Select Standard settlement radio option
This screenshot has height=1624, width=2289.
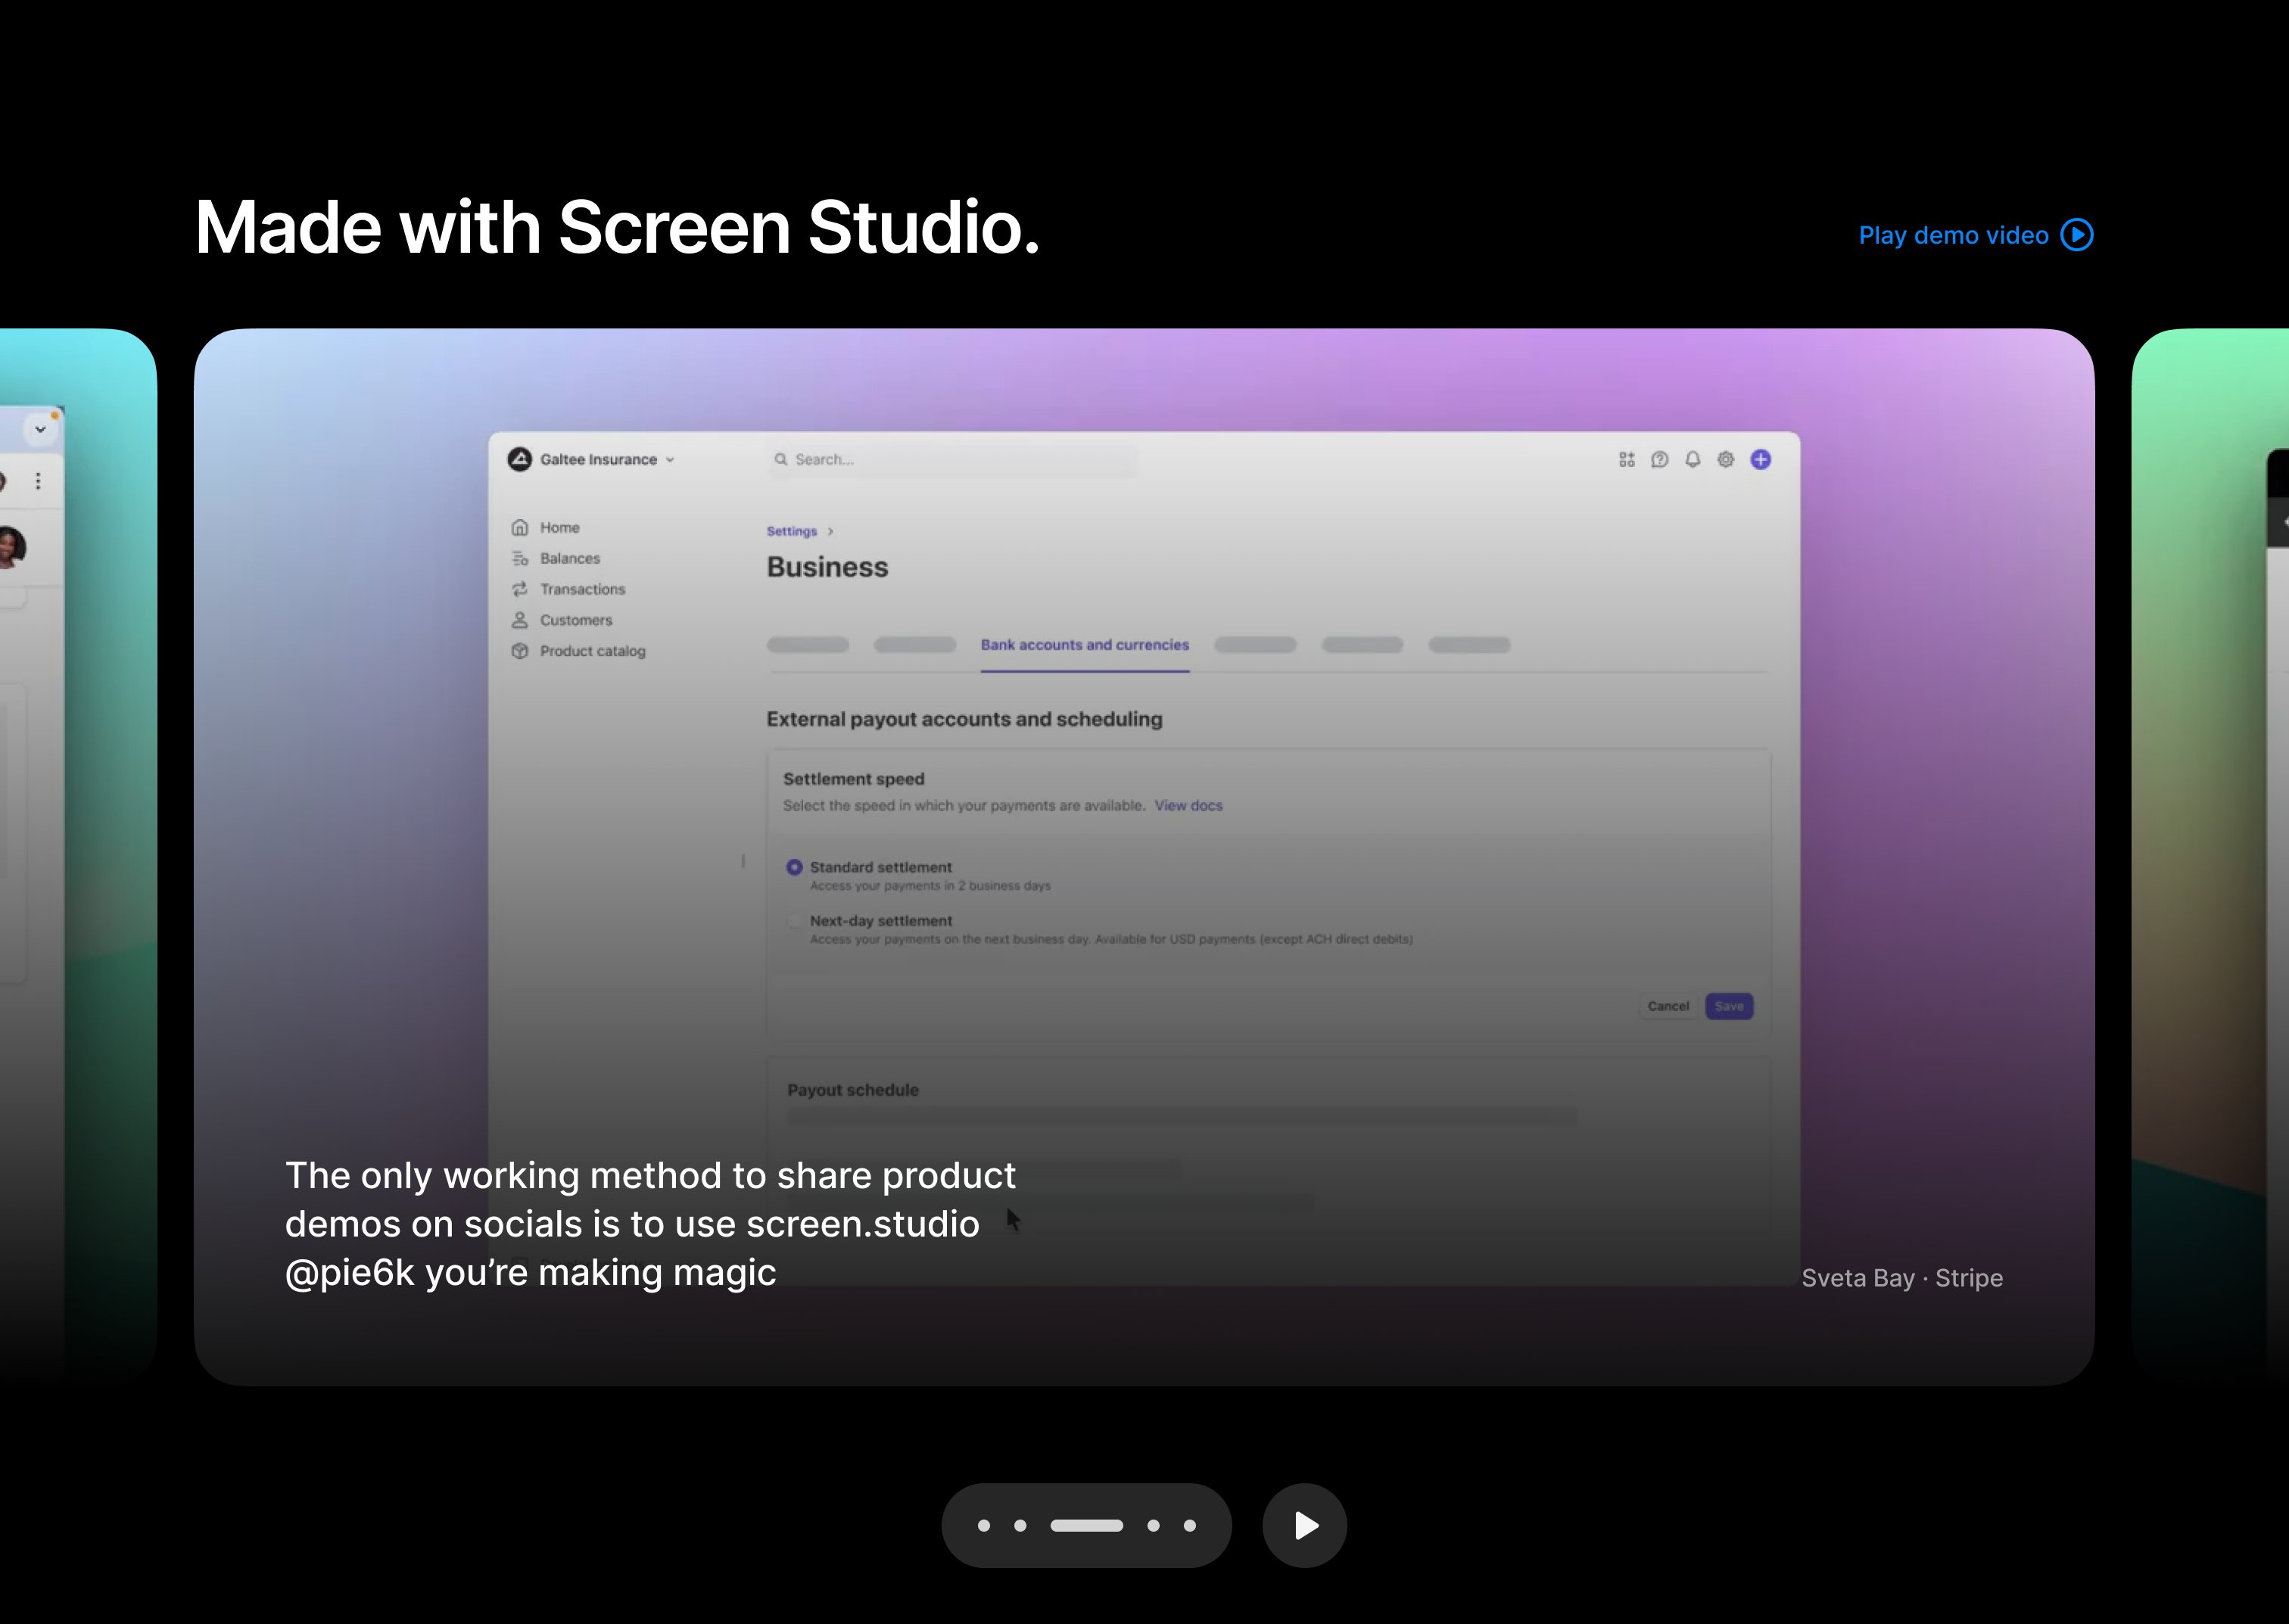click(x=794, y=867)
